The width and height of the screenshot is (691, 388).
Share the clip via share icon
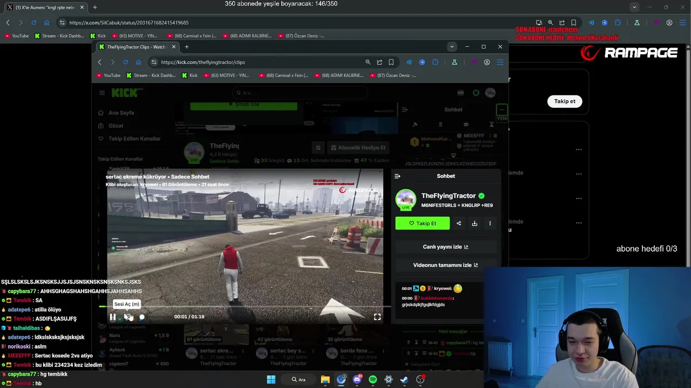click(459, 223)
